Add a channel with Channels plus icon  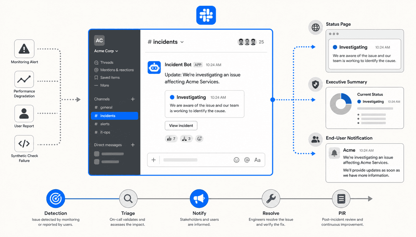click(x=133, y=99)
